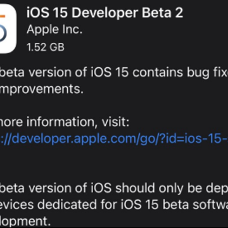Click "Beta 2" in the update title
Screen dimensions: 228x228
coord(162,12)
